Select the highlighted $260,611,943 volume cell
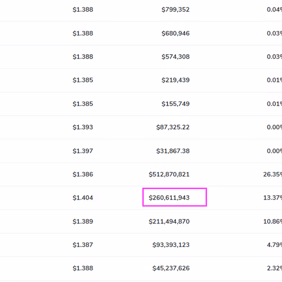 click(x=175, y=197)
